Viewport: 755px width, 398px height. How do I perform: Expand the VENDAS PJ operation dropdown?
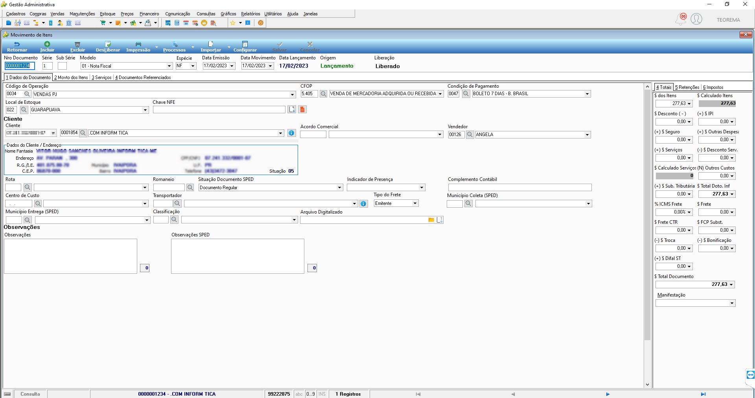point(292,94)
